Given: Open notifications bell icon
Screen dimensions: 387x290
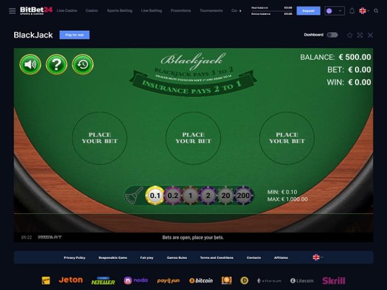Looking at the screenshot, I should point(352,11).
